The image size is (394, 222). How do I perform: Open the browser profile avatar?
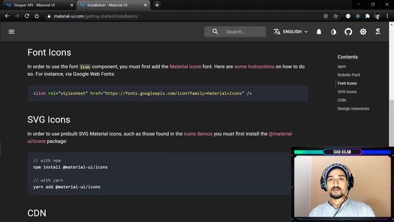click(377, 16)
